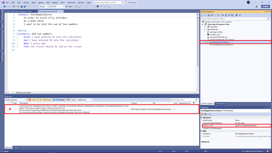Click the notifications icon in status bar
Viewport: 272px width, 153px height.
[268, 151]
